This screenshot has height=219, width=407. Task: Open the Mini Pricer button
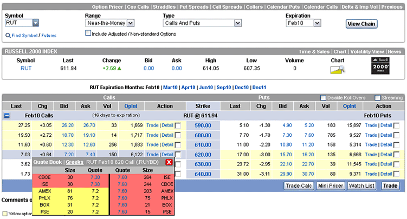click(x=330, y=185)
